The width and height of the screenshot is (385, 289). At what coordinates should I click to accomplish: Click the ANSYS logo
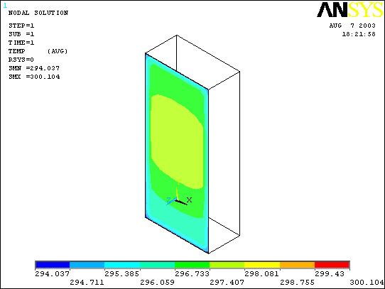click(x=350, y=10)
